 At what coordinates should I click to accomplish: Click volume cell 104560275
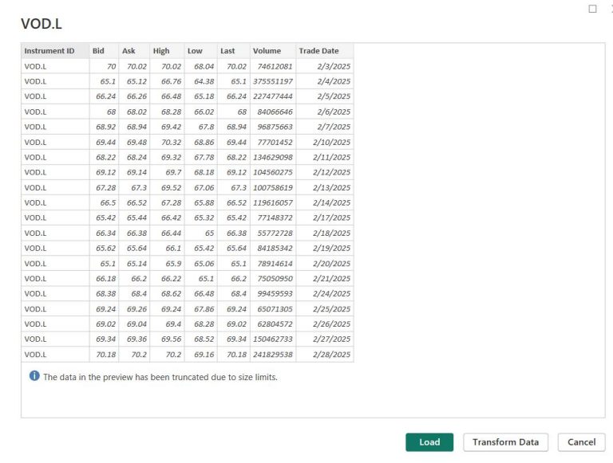(273, 173)
